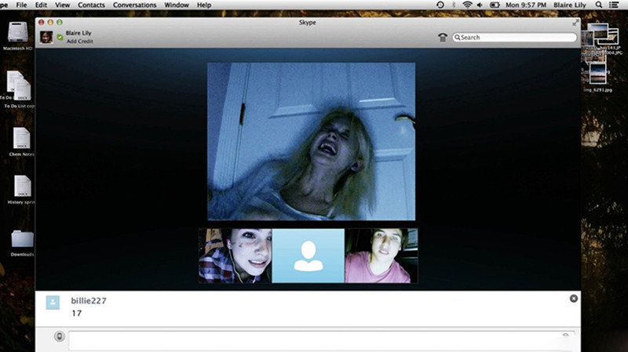This screenshot has height=352, width=628.
Task: Click the Add Credit link
Action: click(80, 42)
